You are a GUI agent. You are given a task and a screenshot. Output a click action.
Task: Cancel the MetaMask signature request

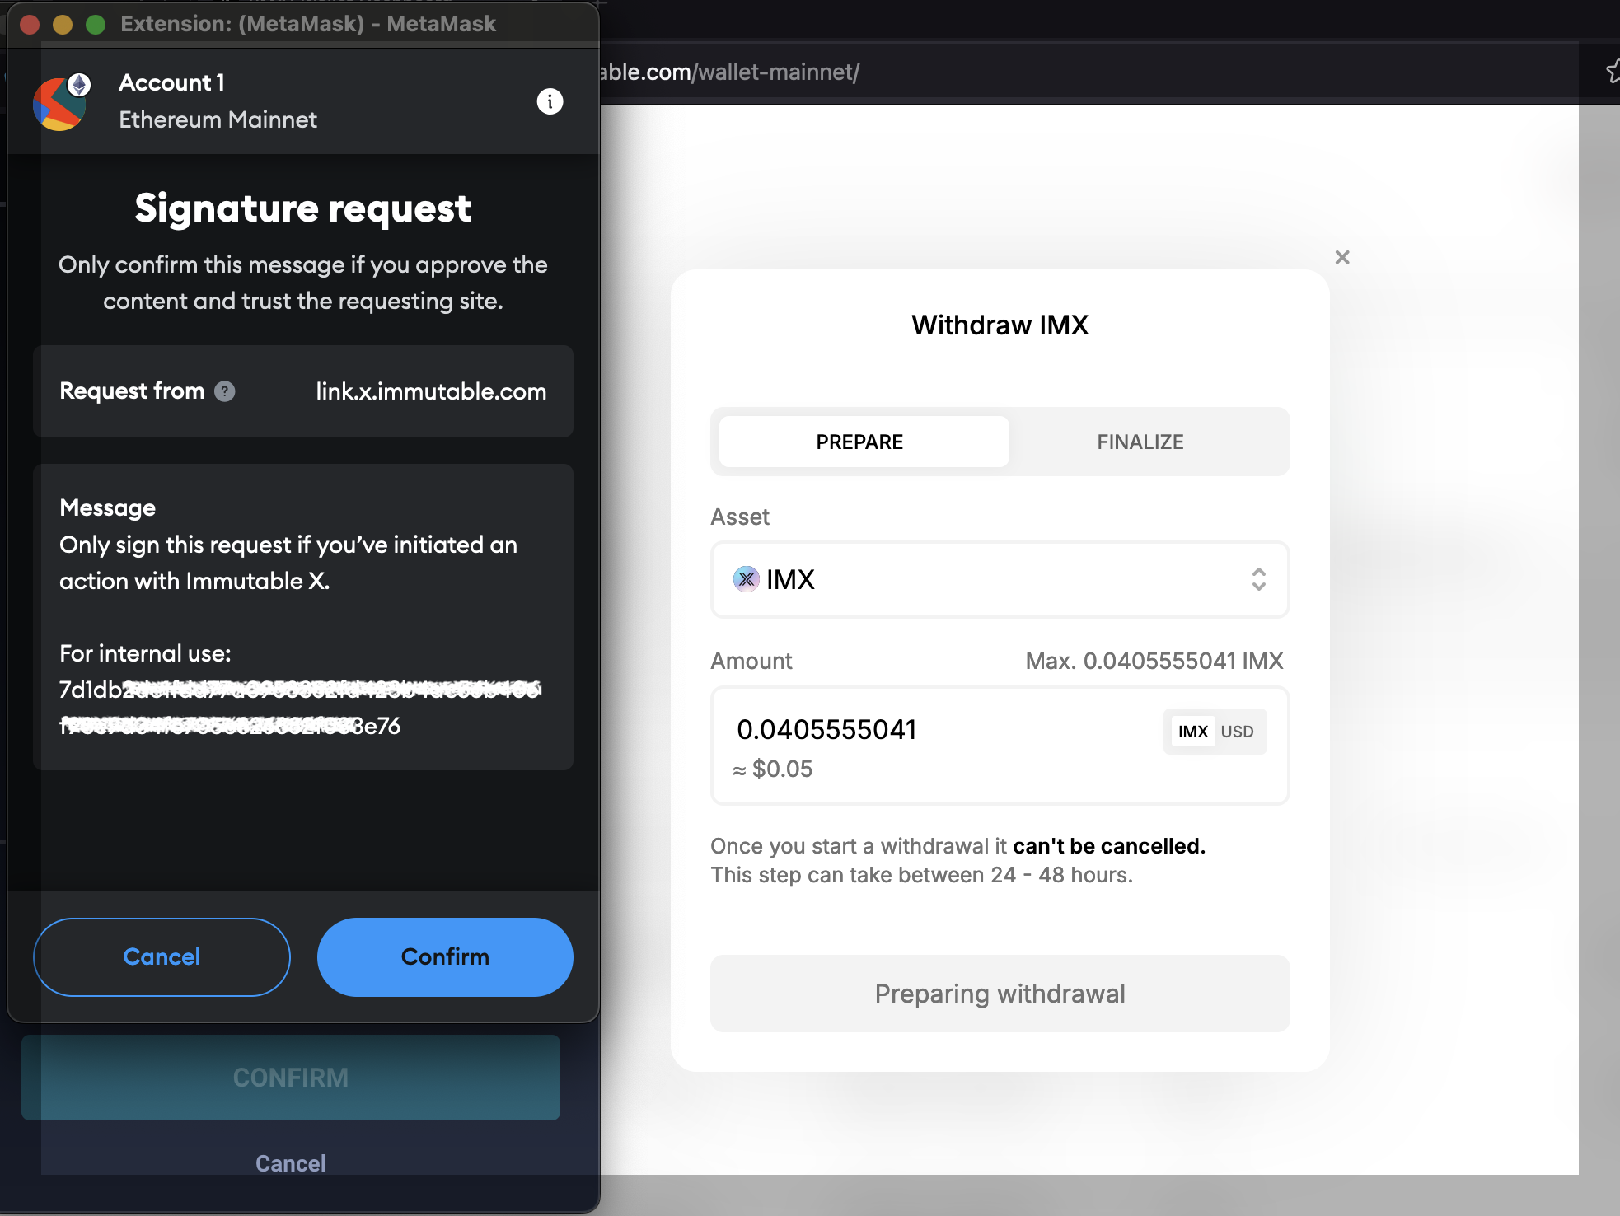162,956
